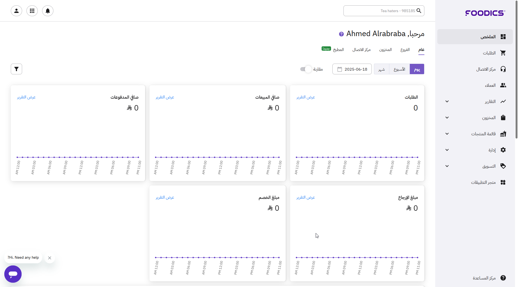Open the filter funnel button

[16, 69]
